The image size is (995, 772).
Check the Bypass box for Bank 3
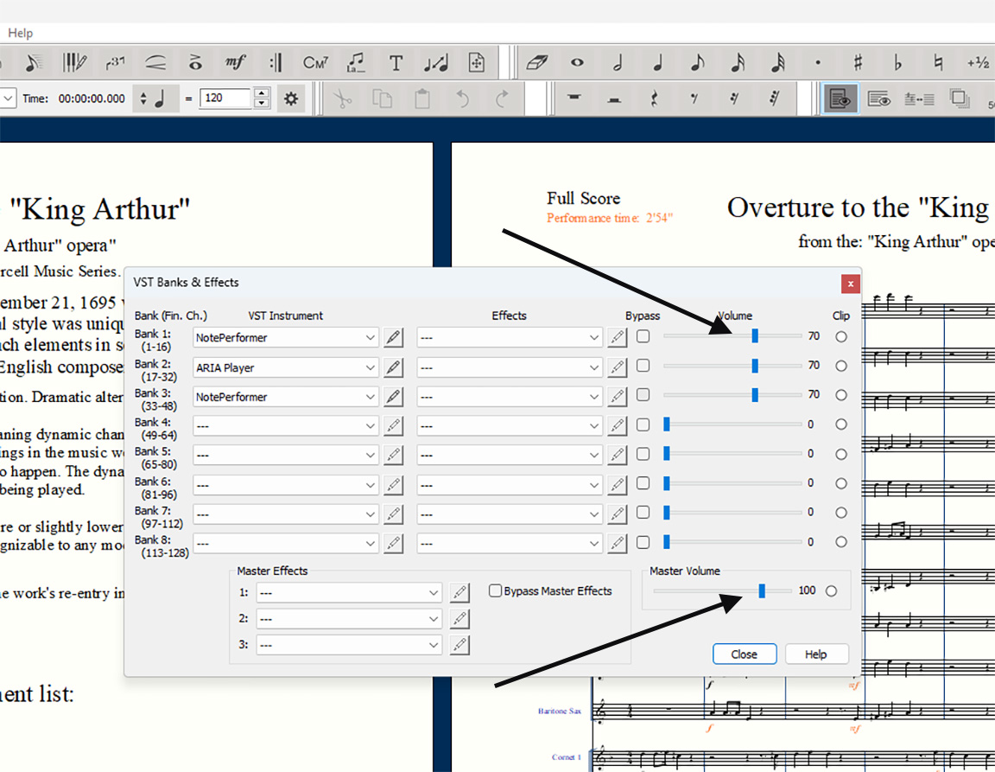[643, 395]
